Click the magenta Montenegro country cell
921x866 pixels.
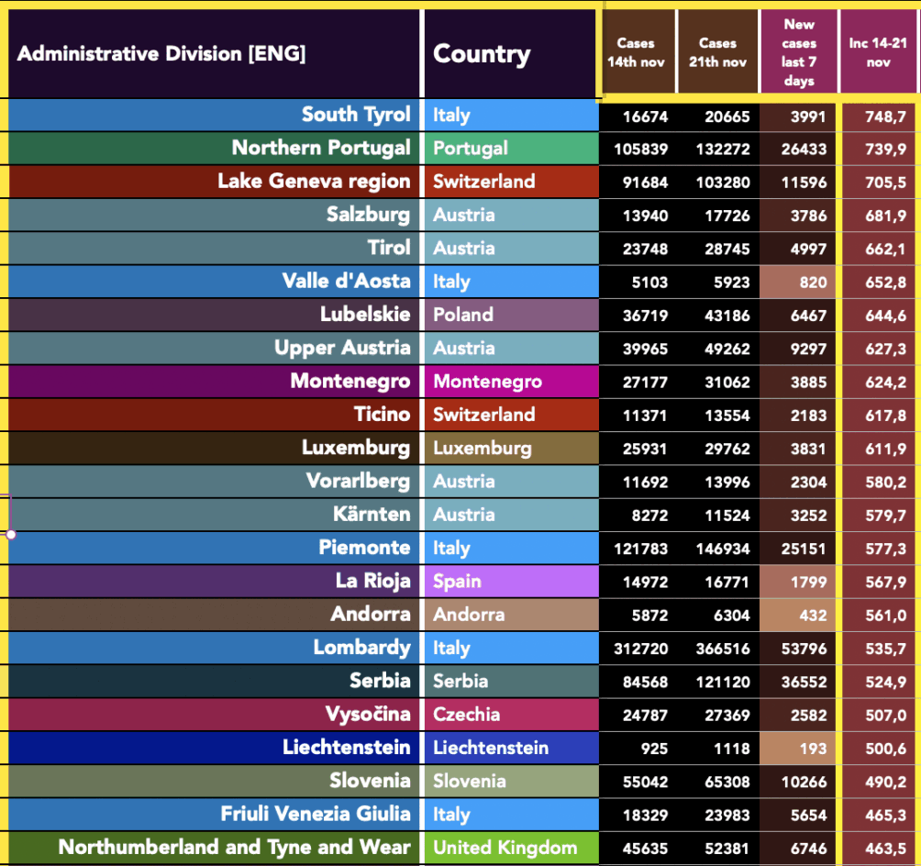[510, 381]
